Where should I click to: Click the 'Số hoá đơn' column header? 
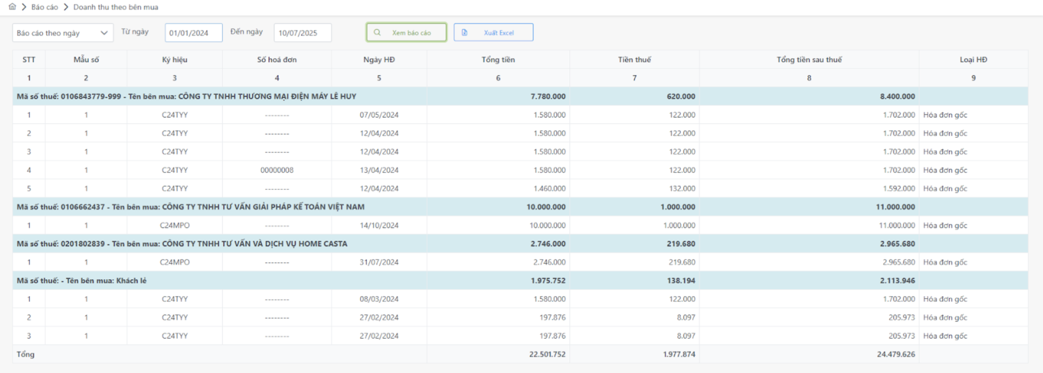[x=277, y=60]
